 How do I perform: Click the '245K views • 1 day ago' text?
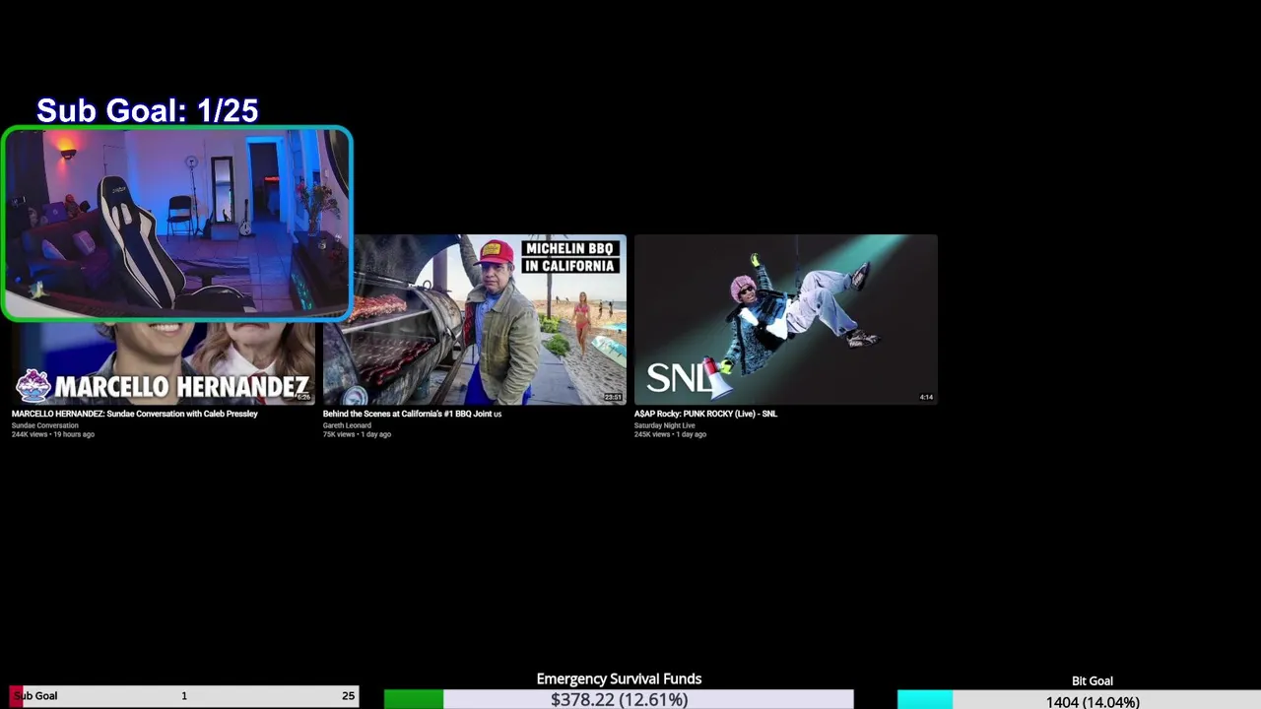point(670,434)
